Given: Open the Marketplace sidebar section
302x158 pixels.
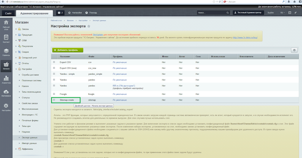Looking at the screenshot, I should 6,93.
